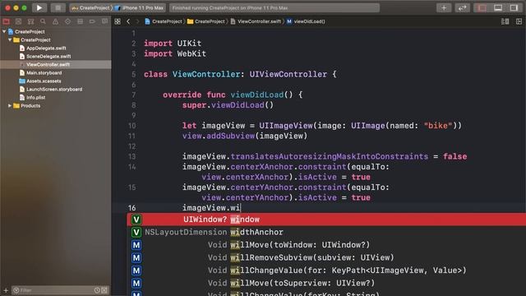Click line number 16 in the gutter
The image size is (526, 296).
click(131, 208)
